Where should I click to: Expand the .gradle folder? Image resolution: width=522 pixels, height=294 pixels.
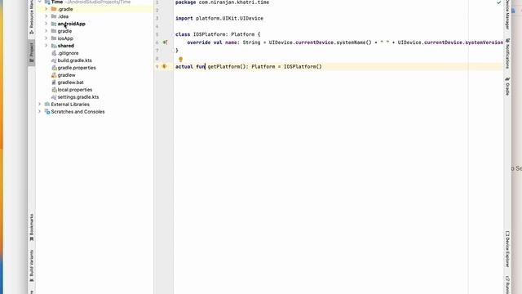point(46,9)
